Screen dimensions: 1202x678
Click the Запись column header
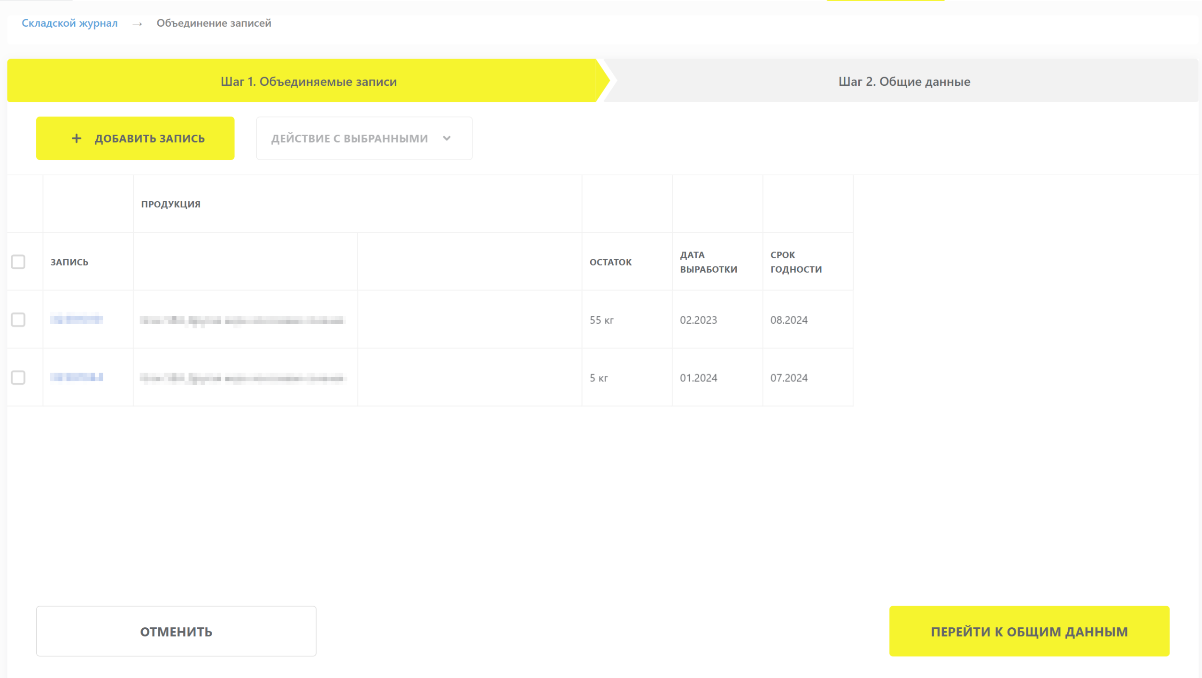(x=69, y=262)
